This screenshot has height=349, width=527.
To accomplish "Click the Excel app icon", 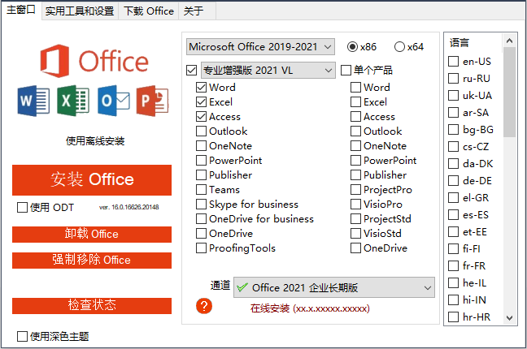I will tap(73, 100).
